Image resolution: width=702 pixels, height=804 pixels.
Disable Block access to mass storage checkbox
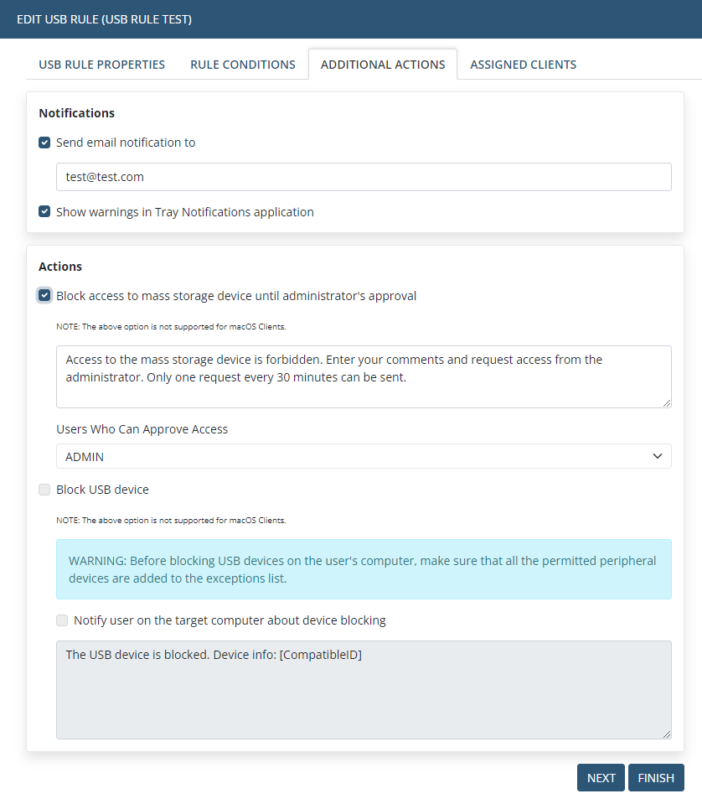(x=45, y=295)
